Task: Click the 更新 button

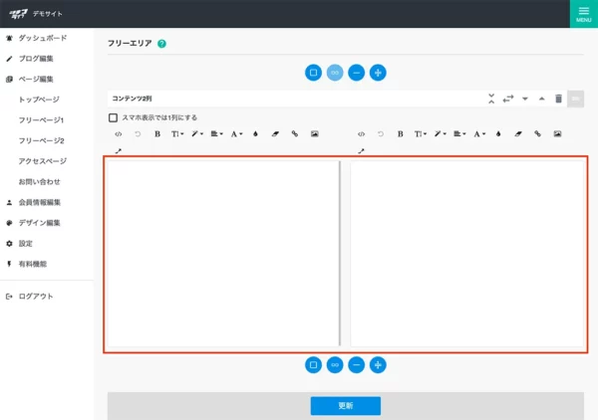Action: 345,406
